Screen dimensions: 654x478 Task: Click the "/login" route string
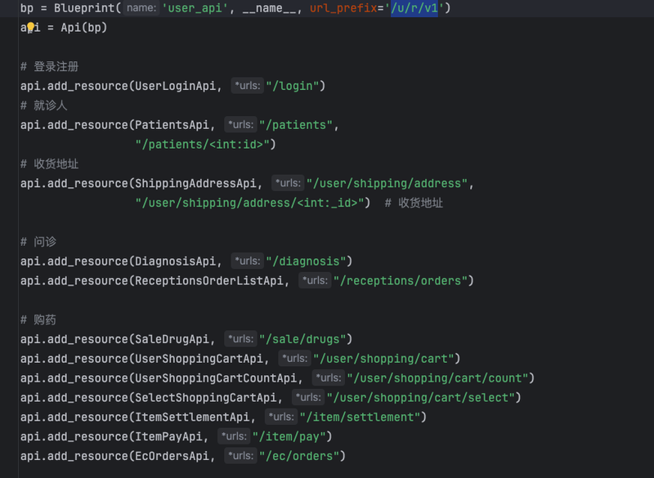(x=293, y=86)
